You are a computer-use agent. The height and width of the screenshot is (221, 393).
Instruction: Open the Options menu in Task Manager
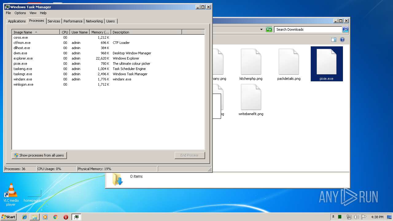pyautogui.click(x=20, y=13)
